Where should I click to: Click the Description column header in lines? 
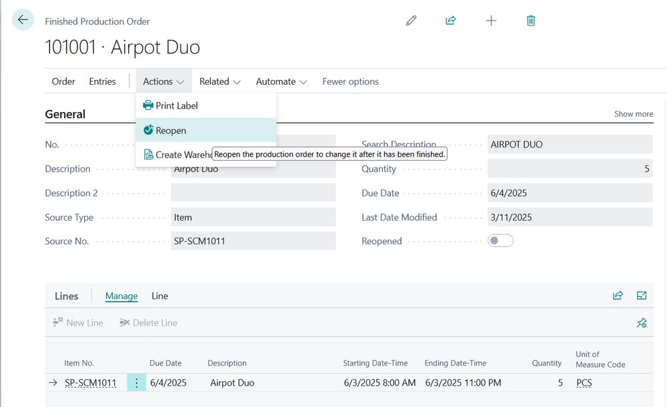point(227,363)
